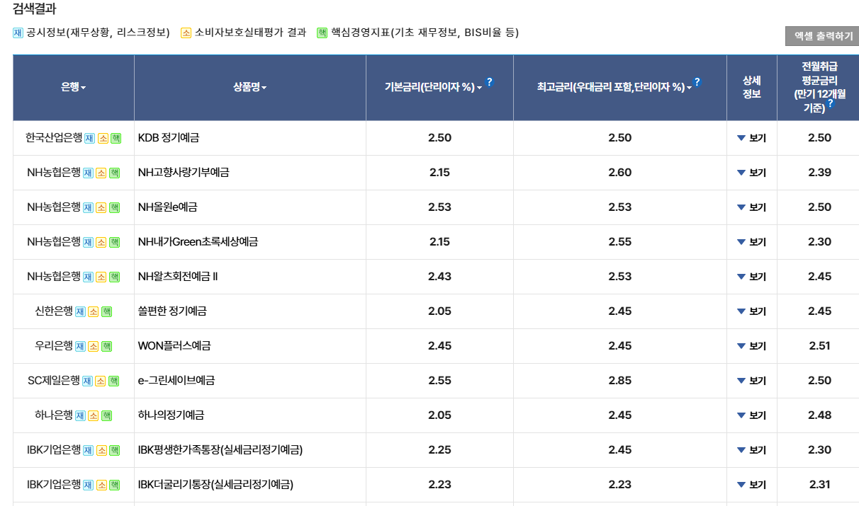Click product name NH올원e예금

pos(168,207)
